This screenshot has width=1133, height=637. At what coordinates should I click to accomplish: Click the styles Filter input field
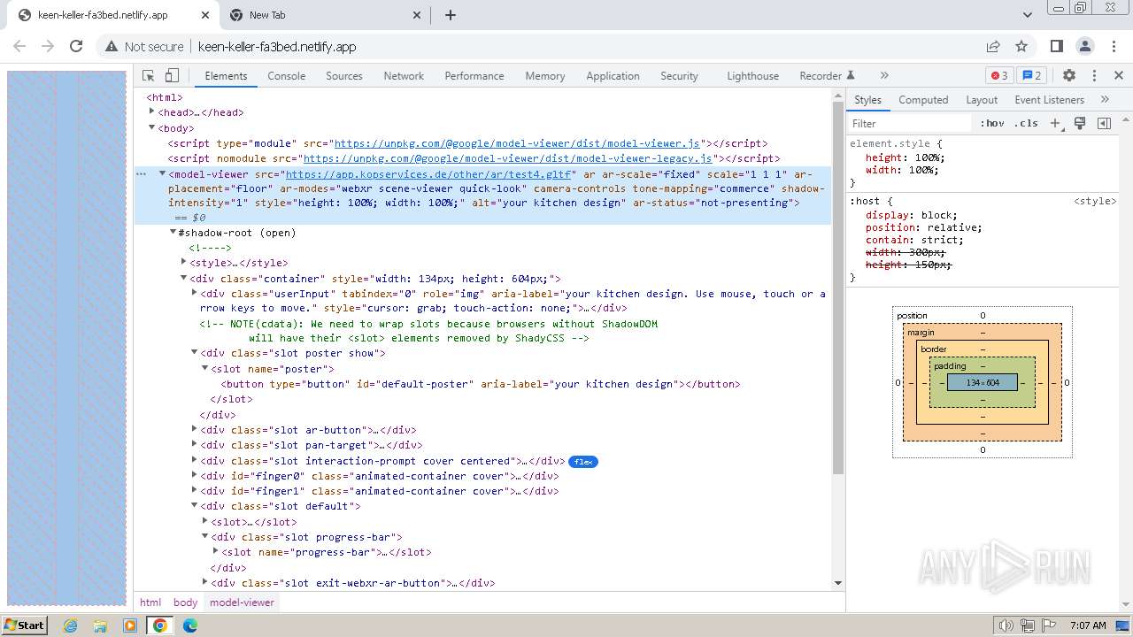(910, 124)
